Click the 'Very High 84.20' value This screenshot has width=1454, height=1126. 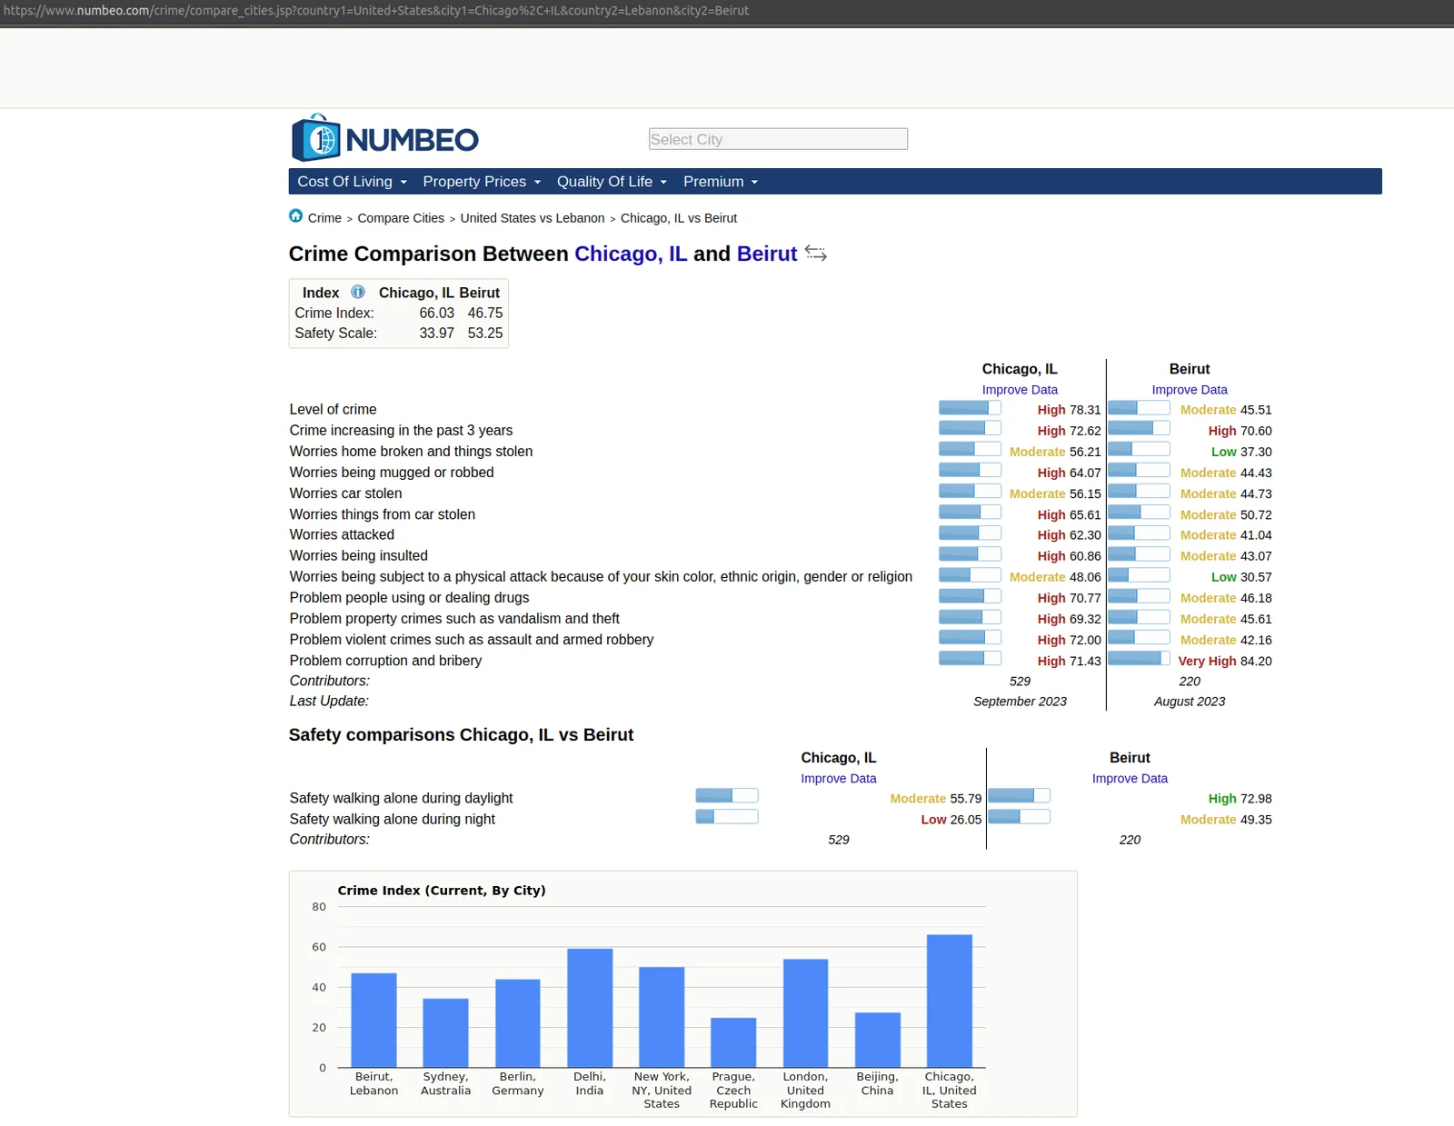click(1225, 662)
